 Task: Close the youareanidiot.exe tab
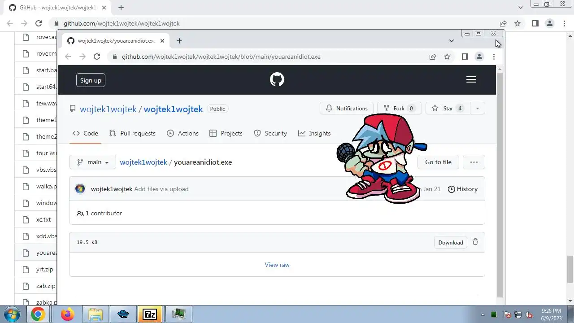(162, 41)
